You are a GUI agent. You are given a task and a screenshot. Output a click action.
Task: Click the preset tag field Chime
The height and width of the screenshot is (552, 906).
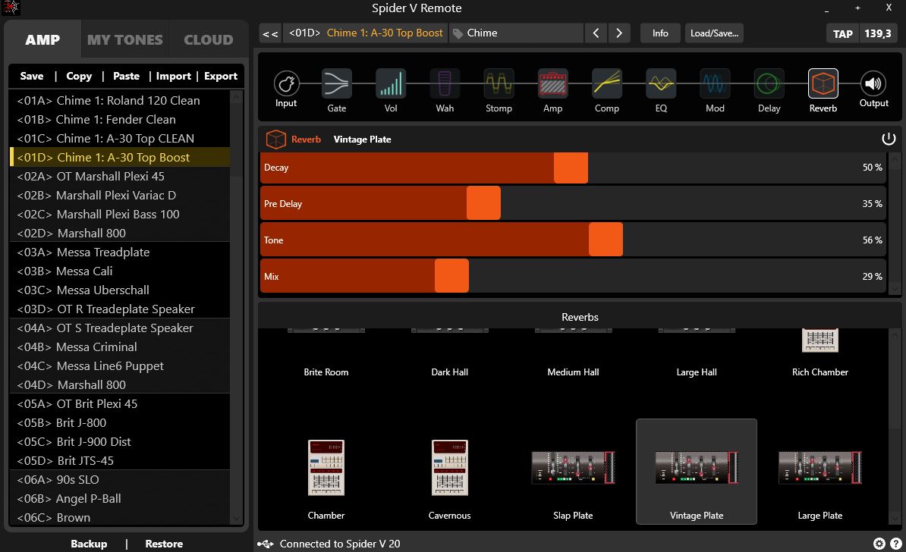[517, 33]
